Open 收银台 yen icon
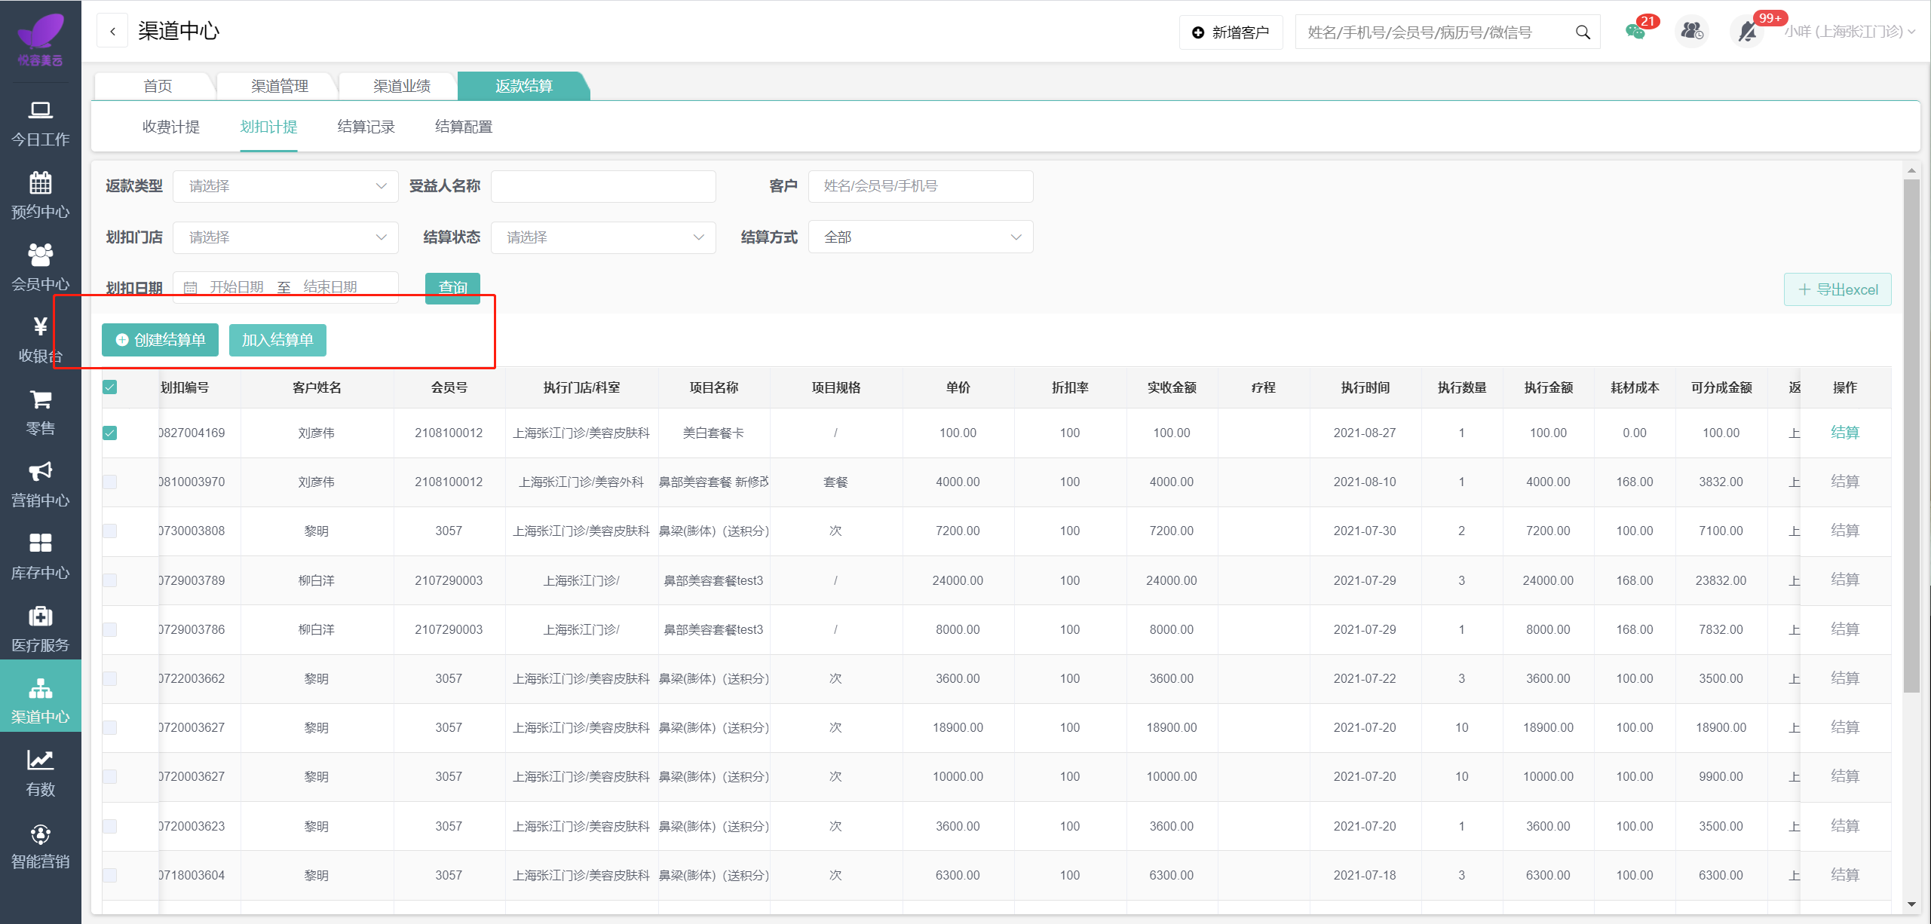This screenshot has height=924, width=1931. 40,326
